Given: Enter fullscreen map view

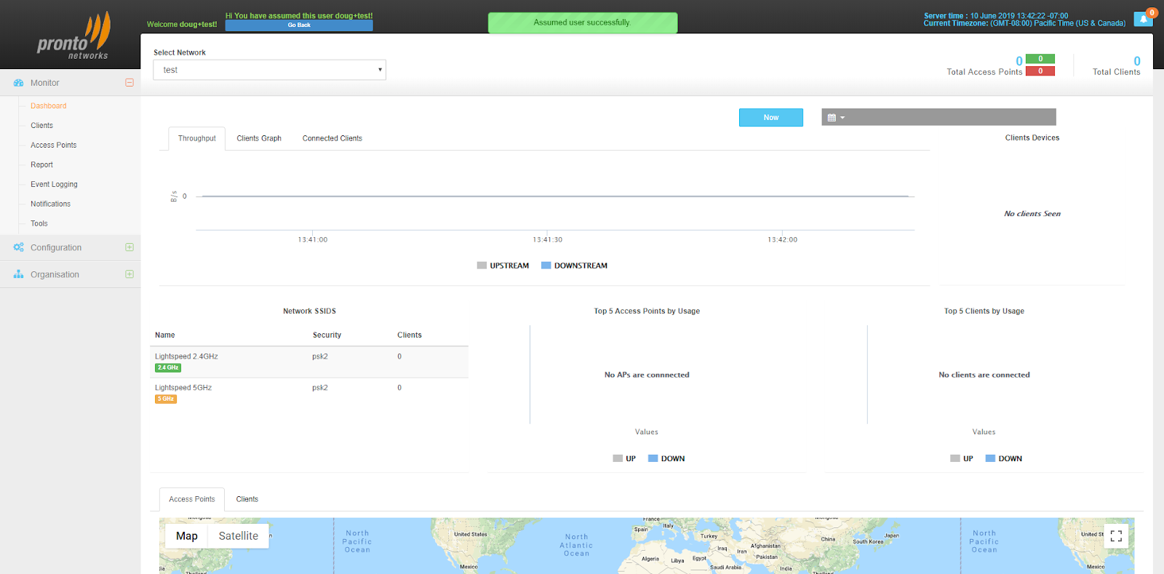Looking at the screenshot, I should click(1116, 536).
